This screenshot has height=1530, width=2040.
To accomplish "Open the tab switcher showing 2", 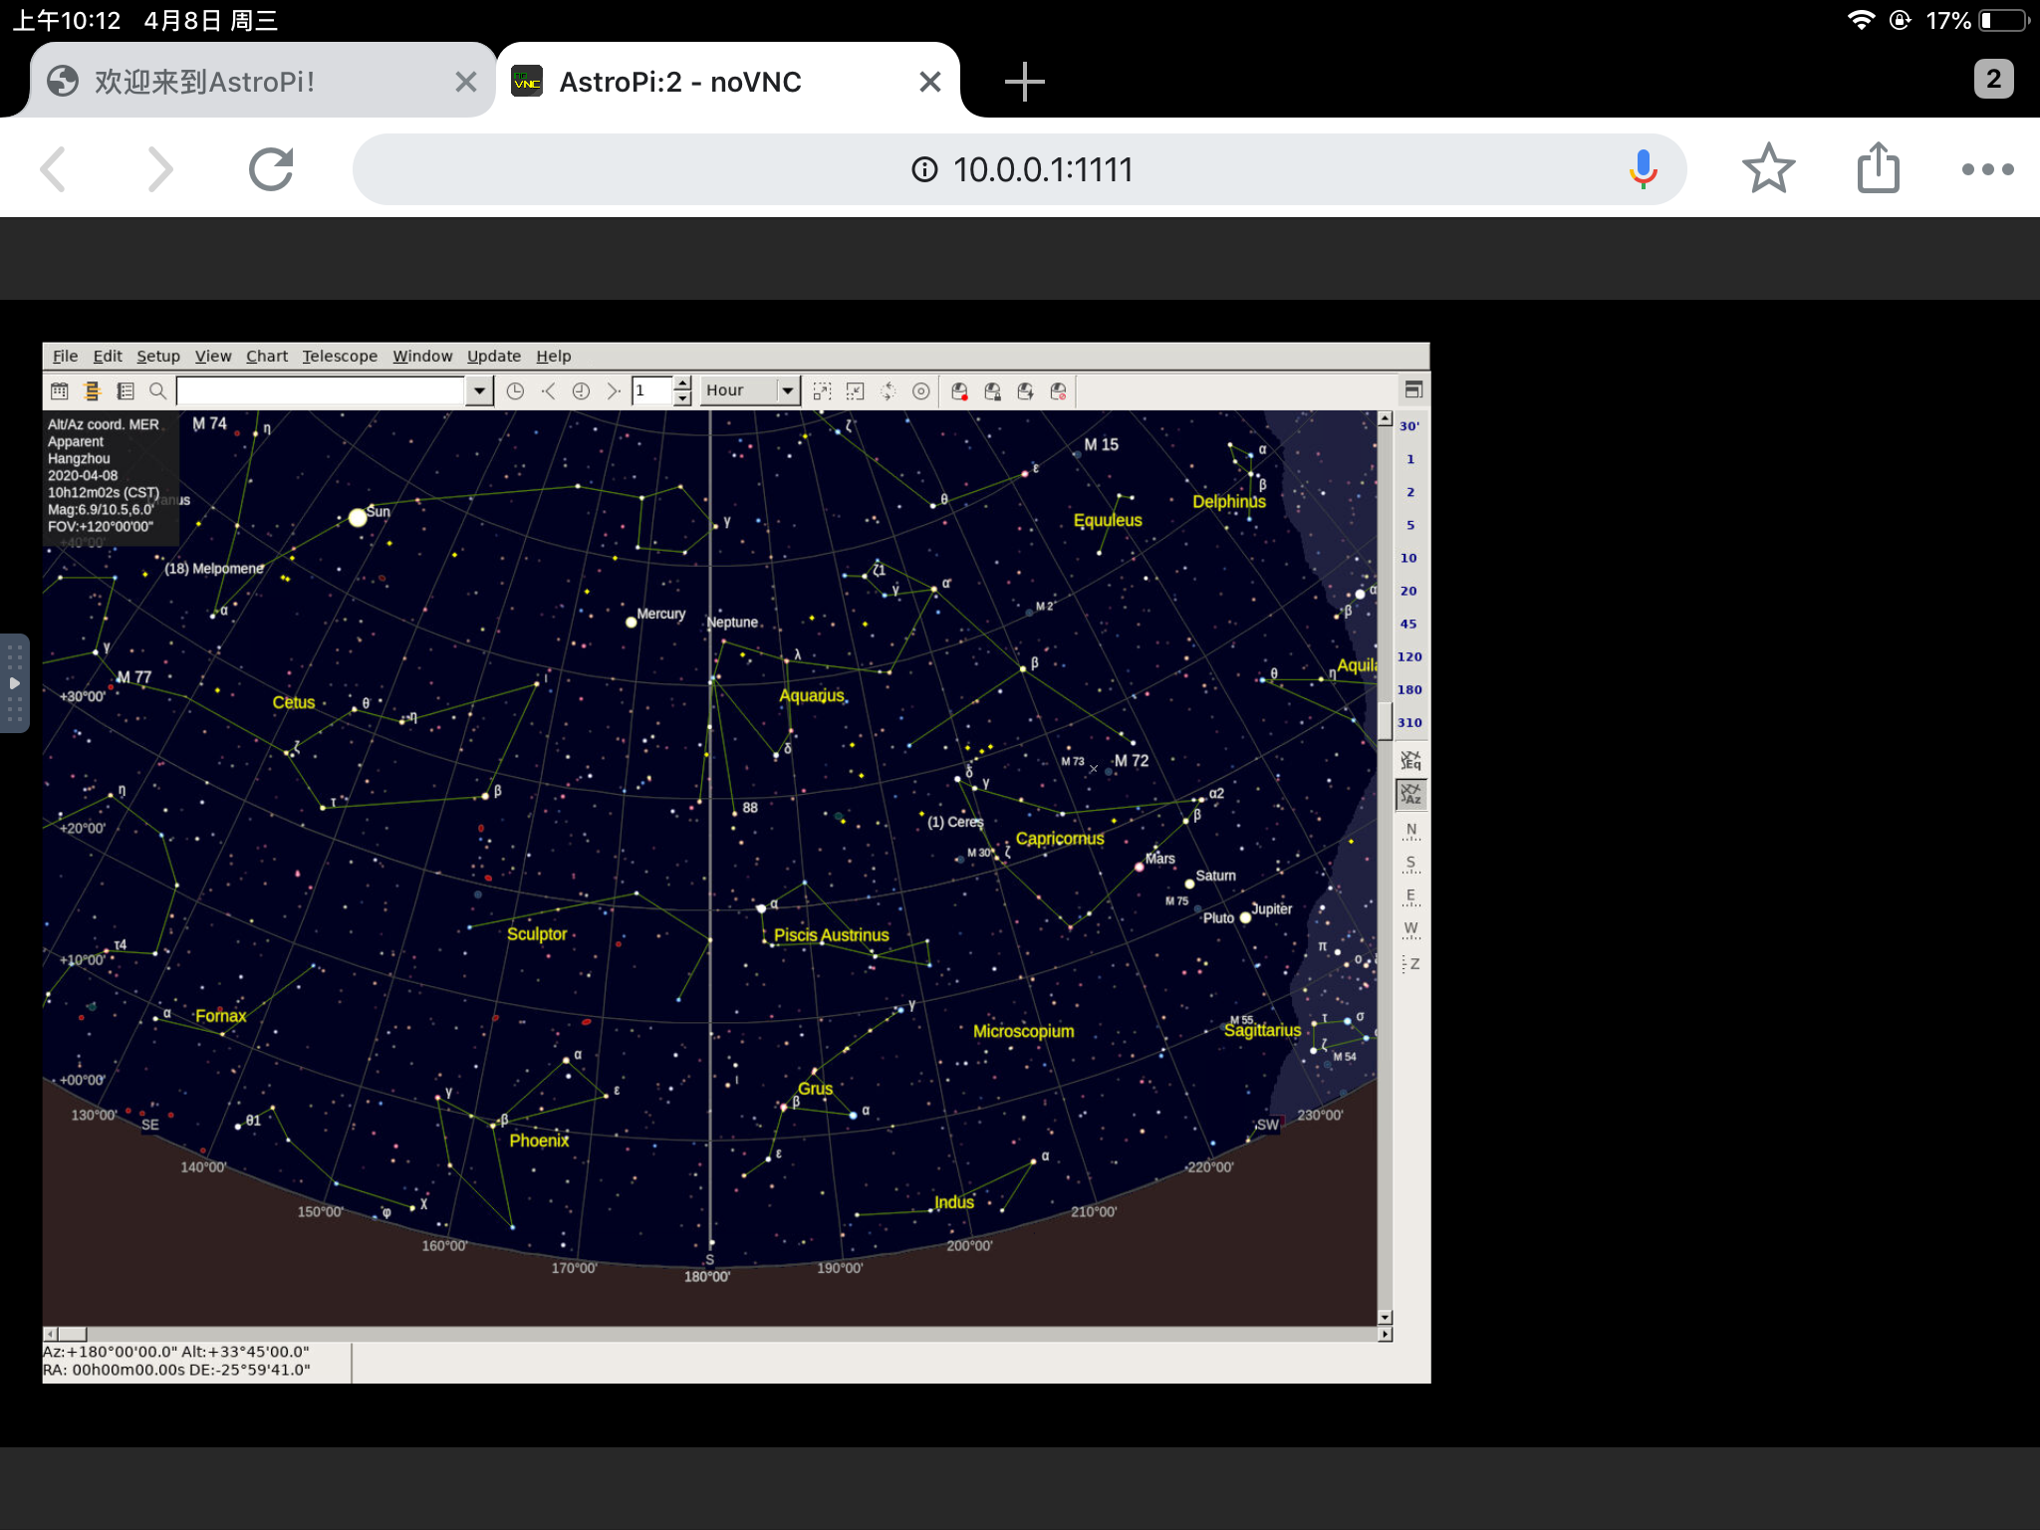I will tap(1993, 80).
